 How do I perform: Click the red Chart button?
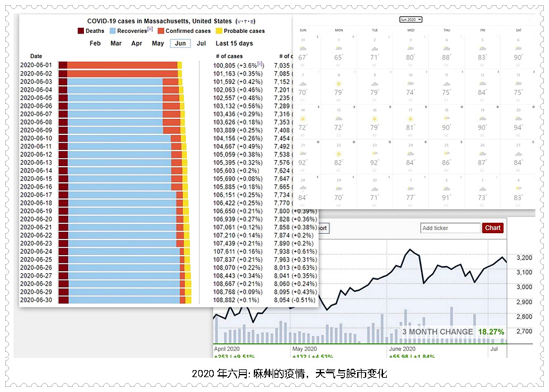point(493,228)
